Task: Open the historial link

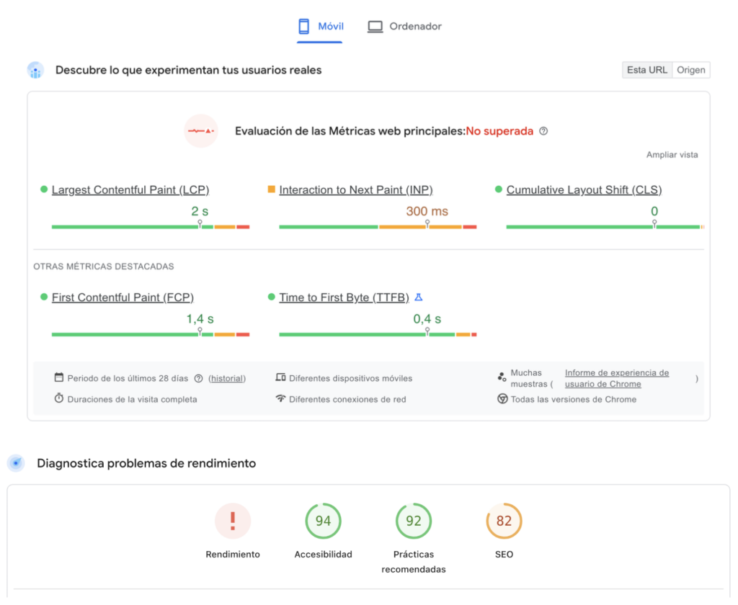Action: [x=227, y=378]
